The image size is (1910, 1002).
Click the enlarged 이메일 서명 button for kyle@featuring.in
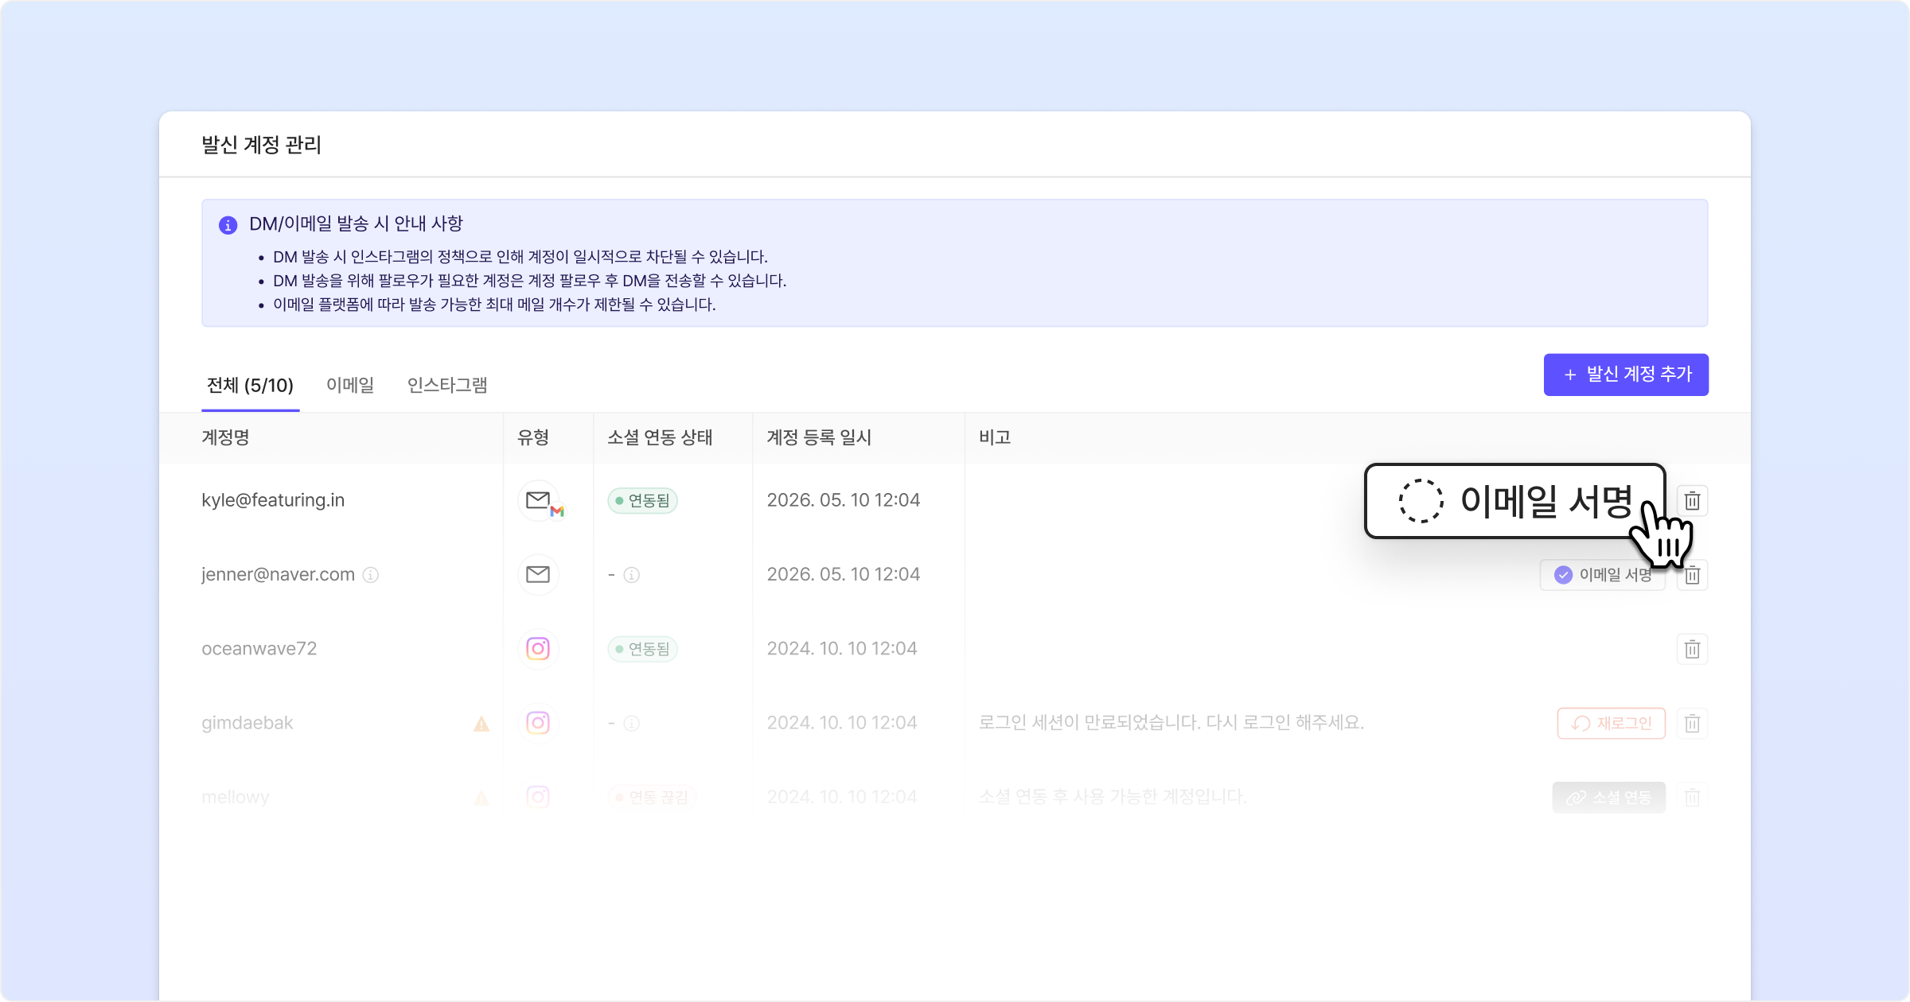(1515, 501)
